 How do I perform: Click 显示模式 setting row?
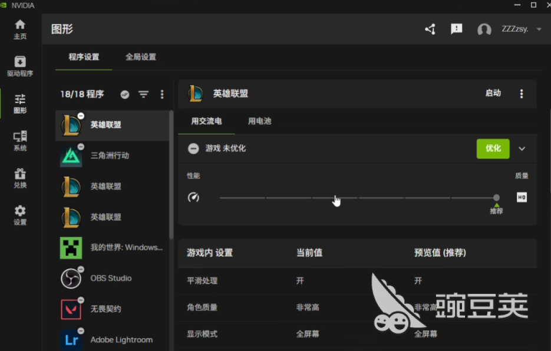[x=357, y=334]
